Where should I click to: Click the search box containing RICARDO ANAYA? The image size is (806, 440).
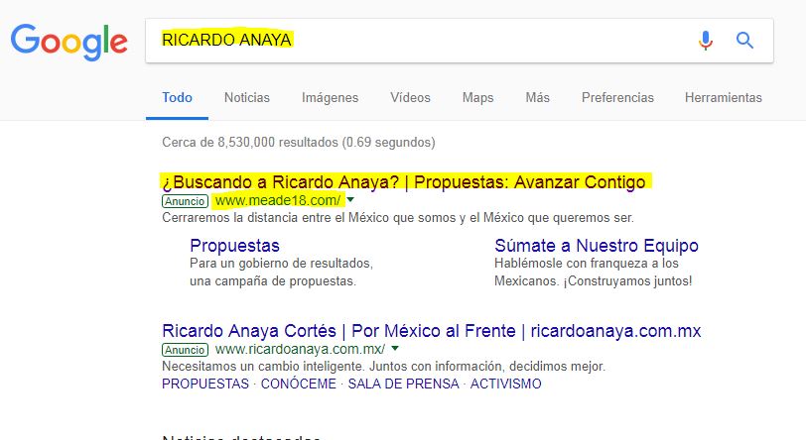(x=417, y=41)
